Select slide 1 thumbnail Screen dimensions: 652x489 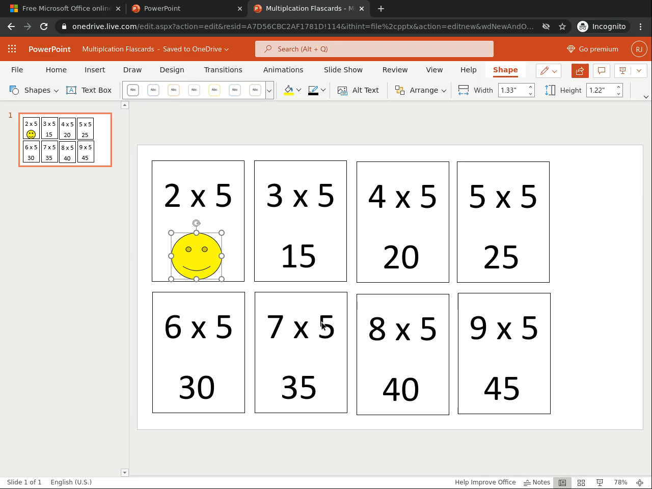coord(65,140)
